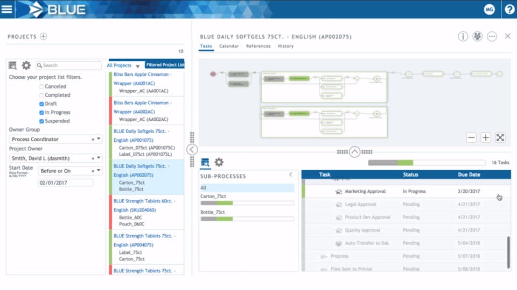The image size is (517, 290).
Task: Sort by the Status column header
Action: pos(410,175)
